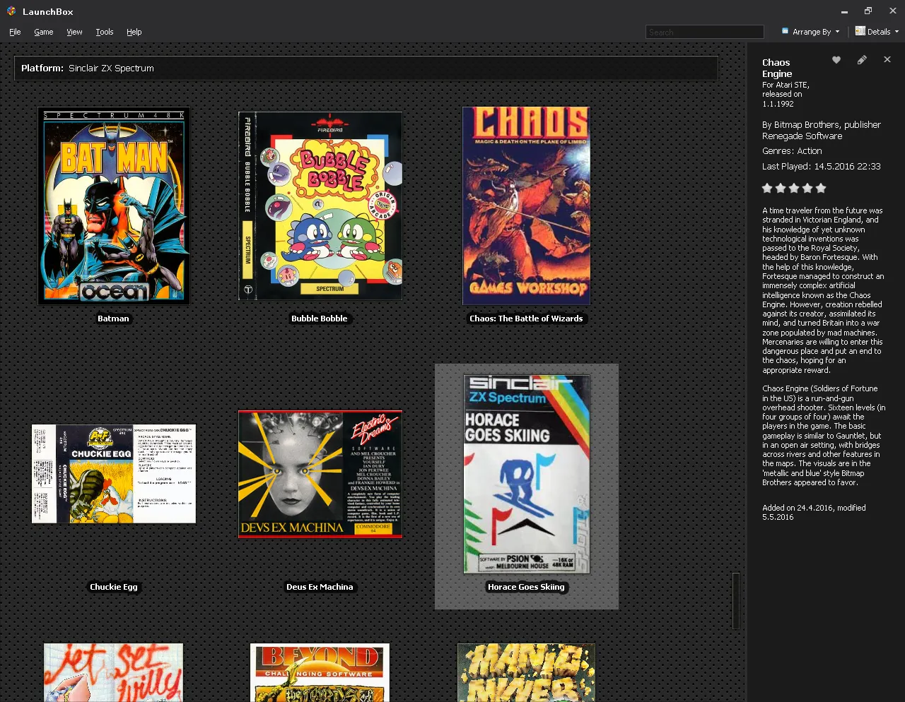905x702 pixels.
Task: Focus the Search input field
Action: (705, 32)
